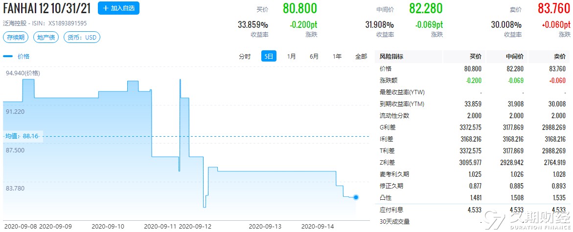Switch chart to 1月 range

[x=292, y=57]
